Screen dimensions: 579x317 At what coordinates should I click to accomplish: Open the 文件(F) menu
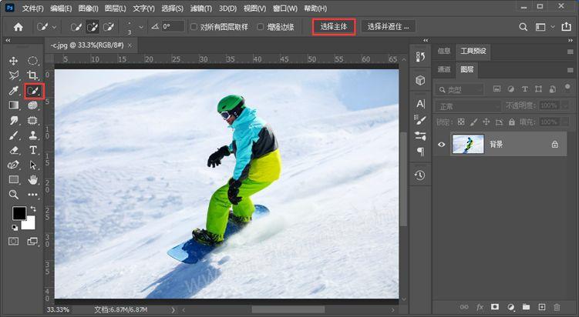33,8
